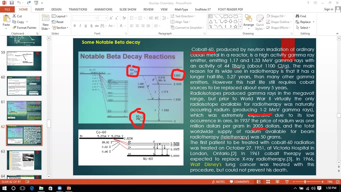341x192 pixels.
Task: Switch to the TRANSITIONS tab
Action: coord(78,9)
